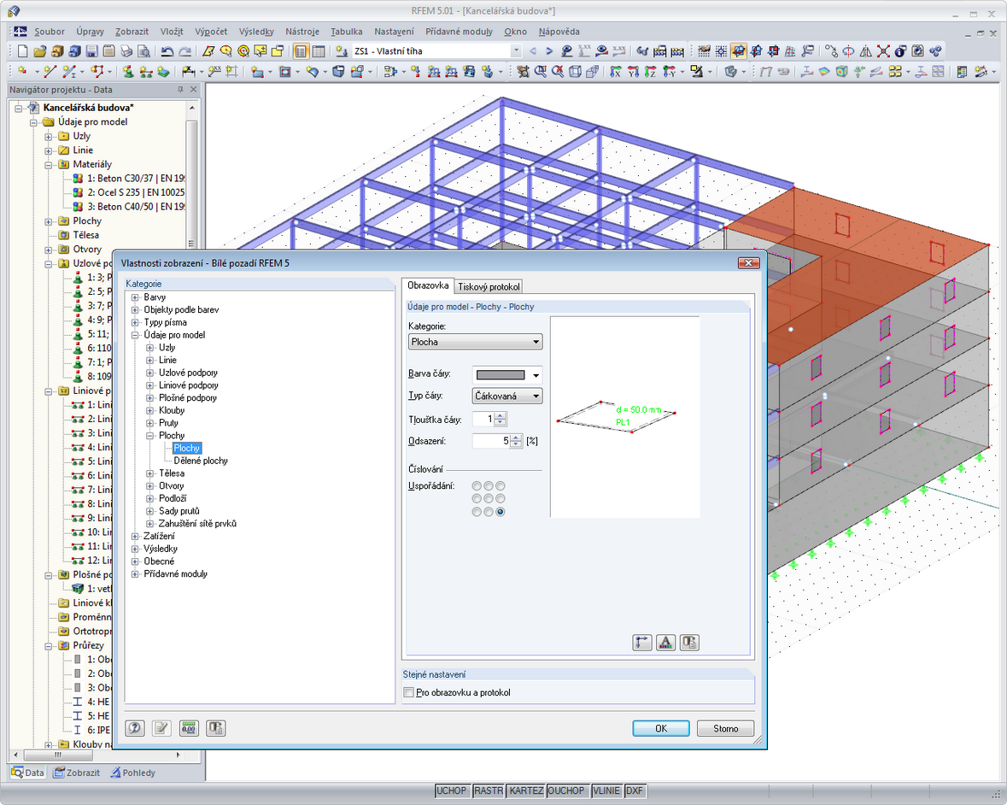Select top-left numbering arrangement radio button
Viewport: 1007px width, 805px height.
pos(477,486)
